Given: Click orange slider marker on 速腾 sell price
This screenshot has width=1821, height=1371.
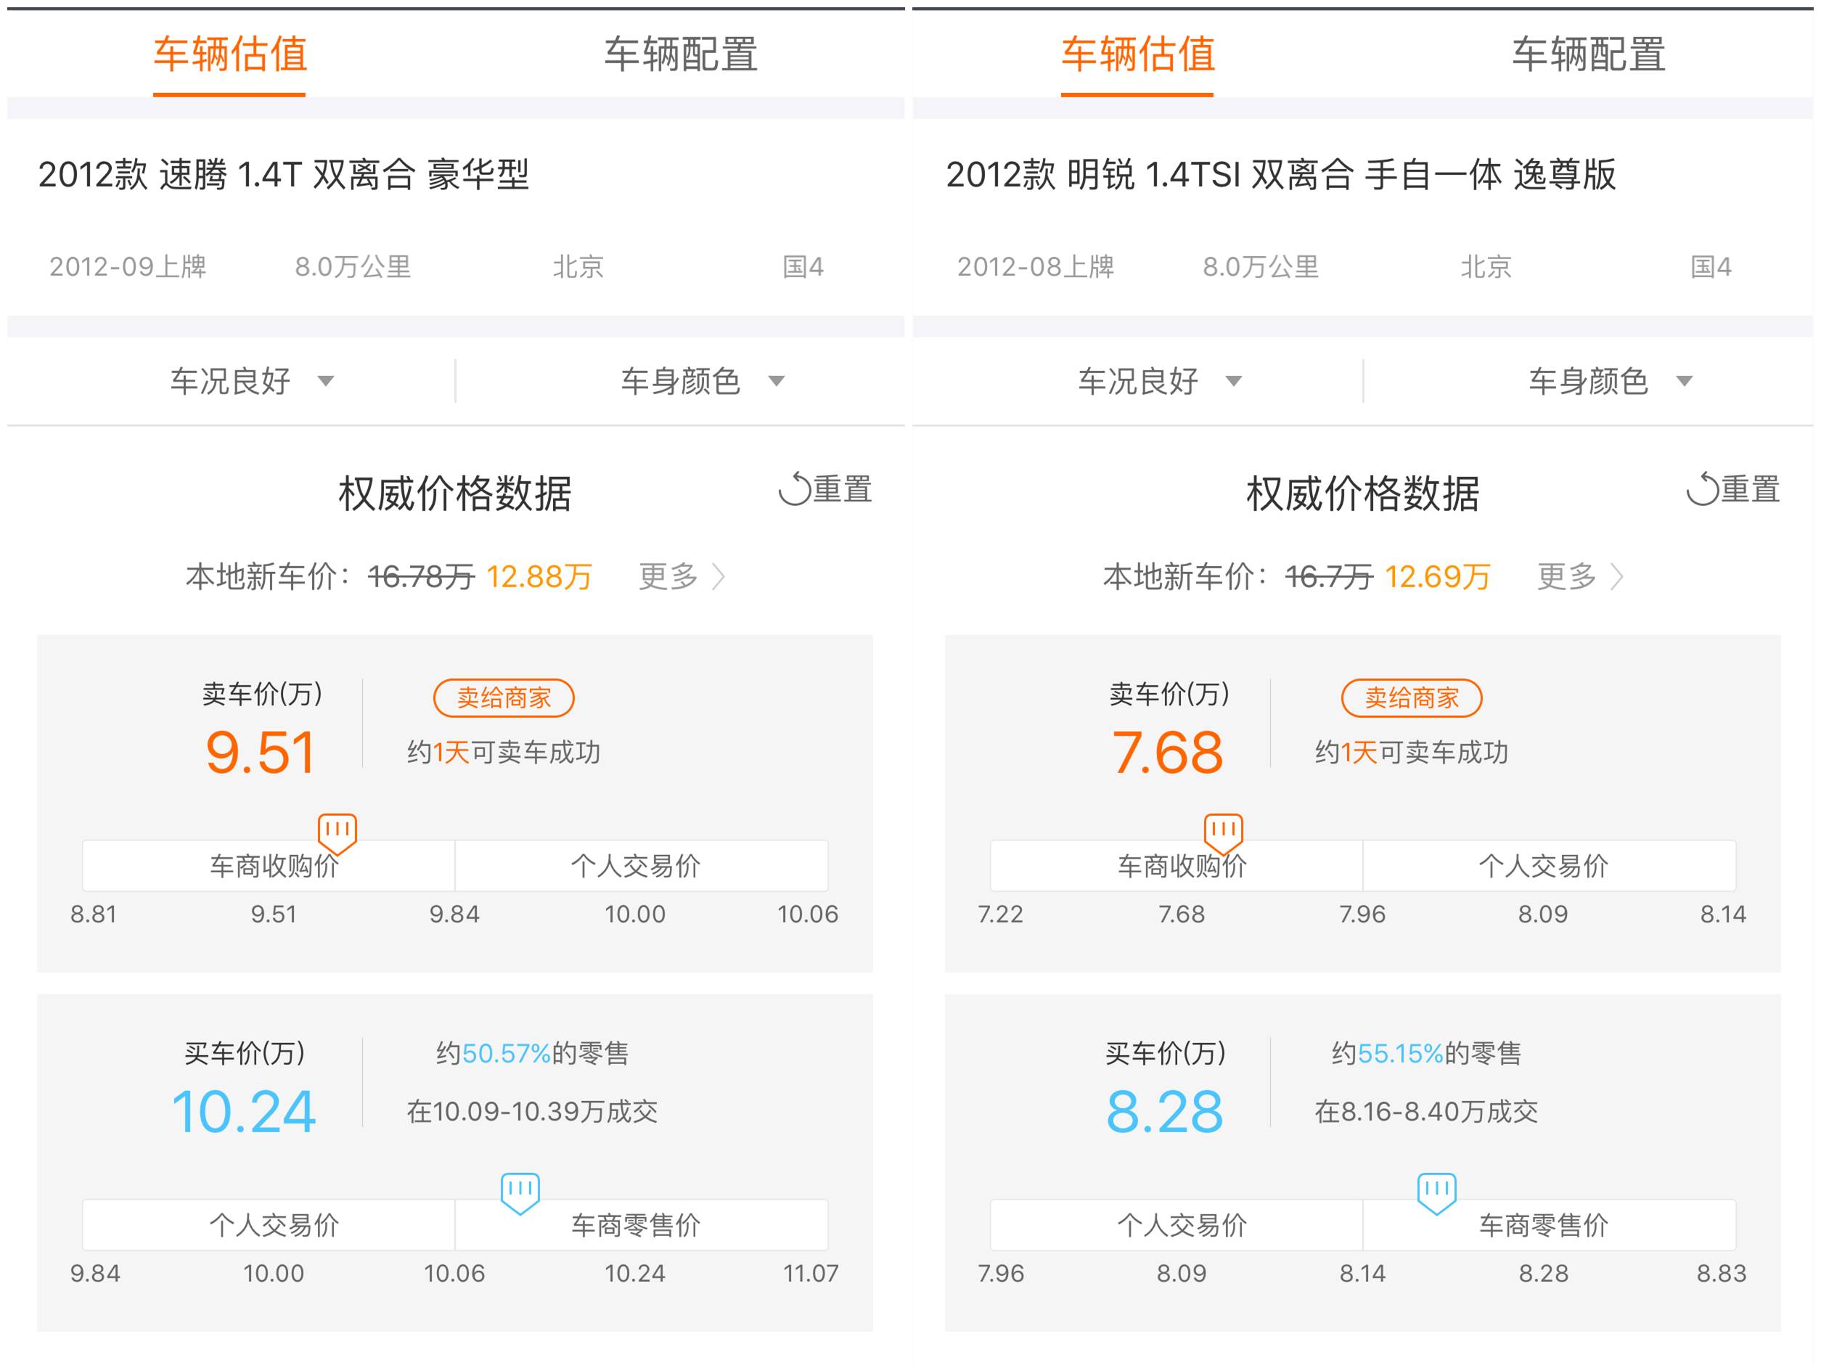Looking at the screenshot, I should coord(337,832).
